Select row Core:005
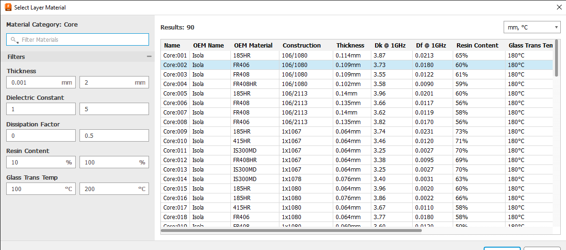Image resolution: width=566 pixels, height=250 pixels. point(357,93)
